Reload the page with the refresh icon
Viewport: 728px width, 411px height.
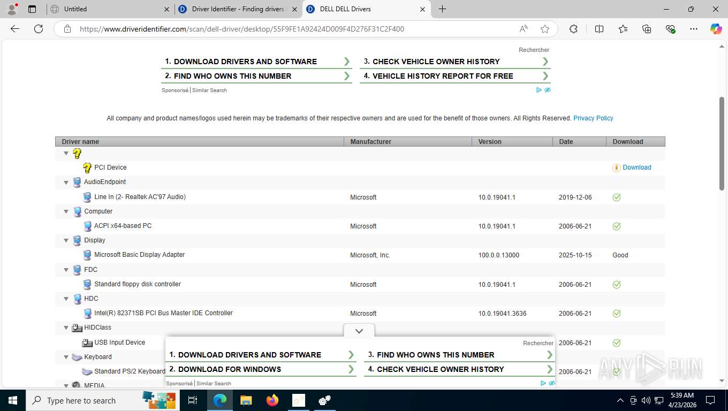39,29
